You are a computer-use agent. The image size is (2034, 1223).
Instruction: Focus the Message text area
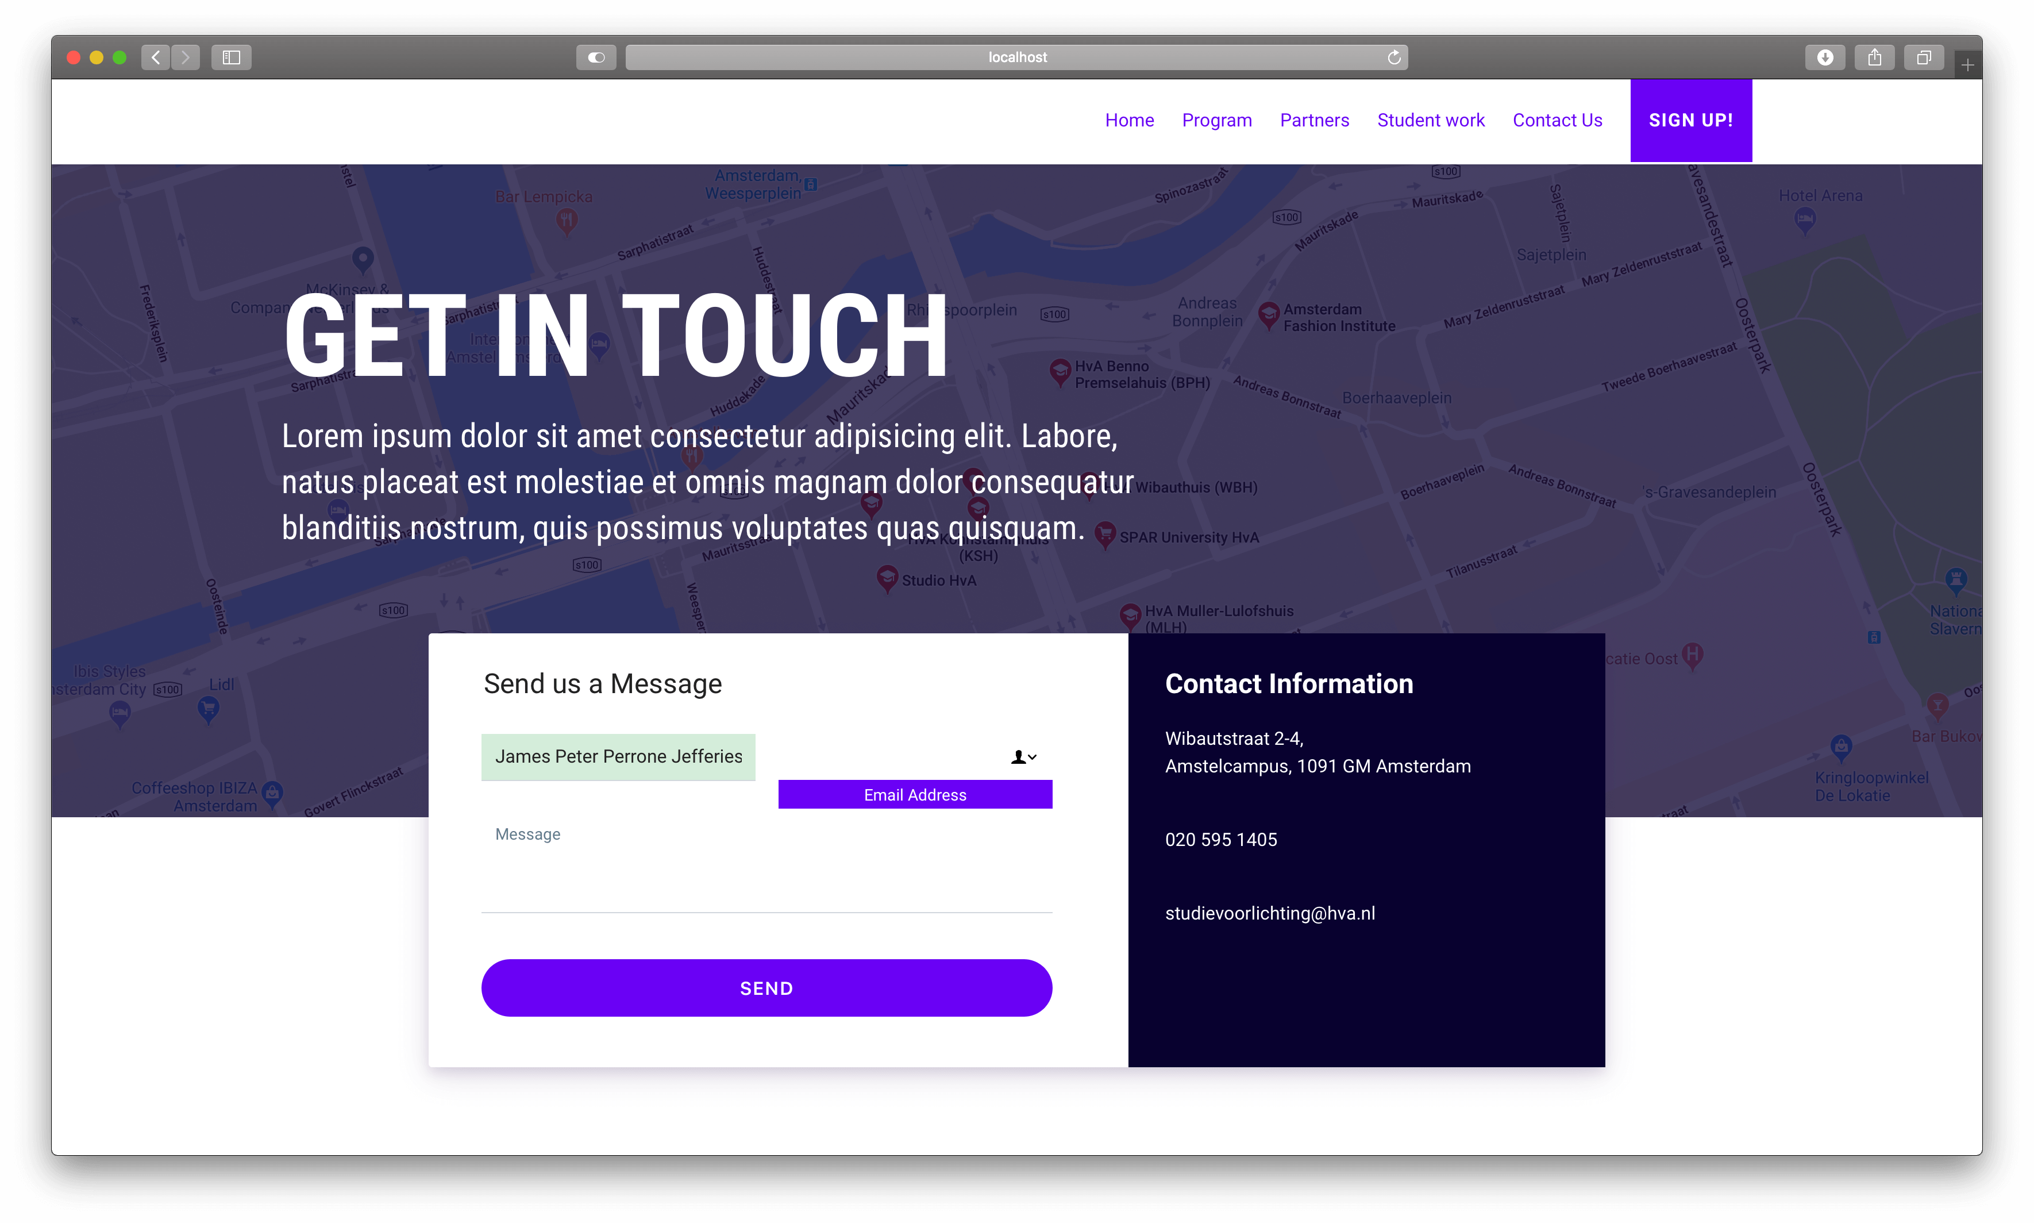click(766, 861)
